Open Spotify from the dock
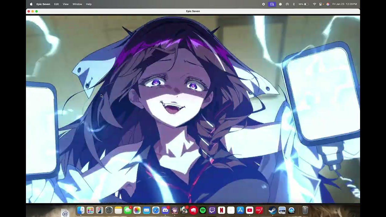 coord(203,210)
